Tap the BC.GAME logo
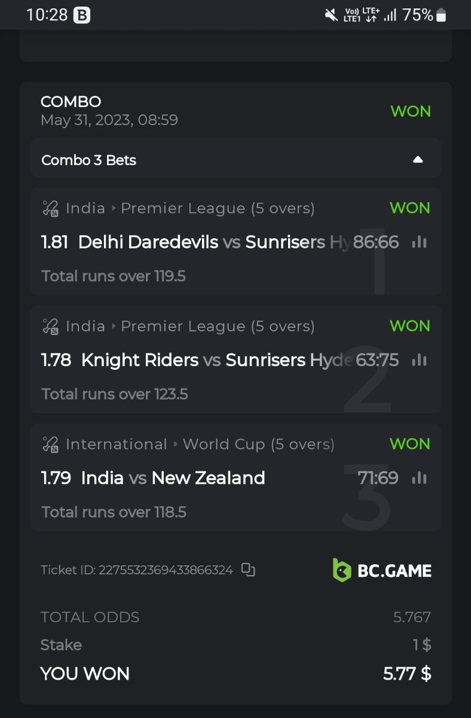The width and height of the screenshot is (471, 718). tap(382, 570)
